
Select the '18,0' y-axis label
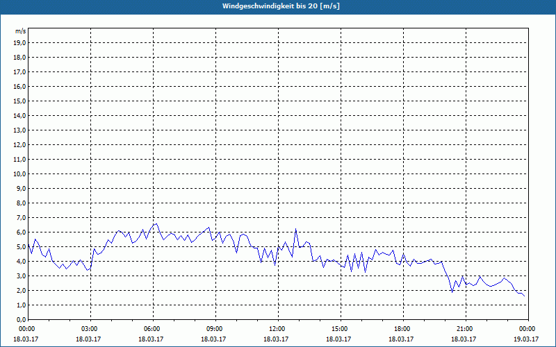click(x=19, y=58)
